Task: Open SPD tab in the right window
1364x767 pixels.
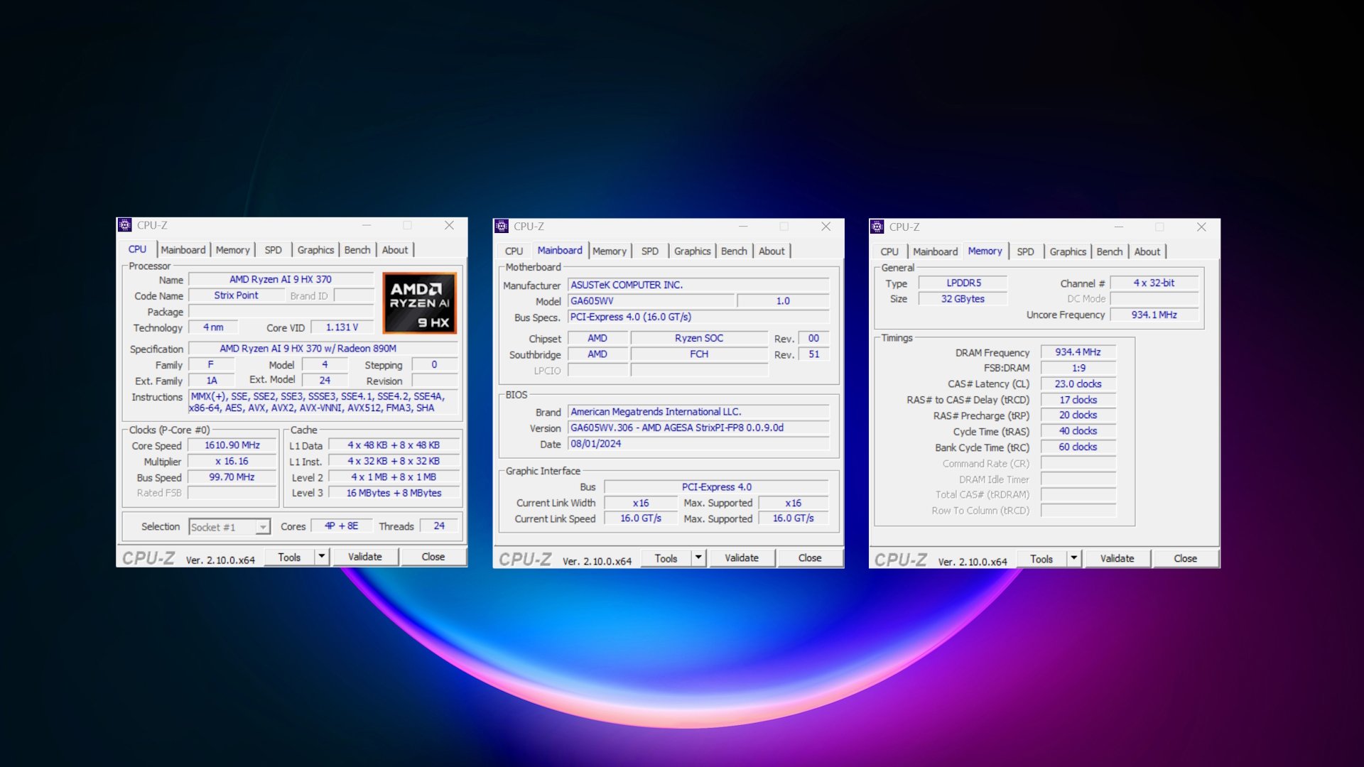Action: click(x=1026, y=252)
